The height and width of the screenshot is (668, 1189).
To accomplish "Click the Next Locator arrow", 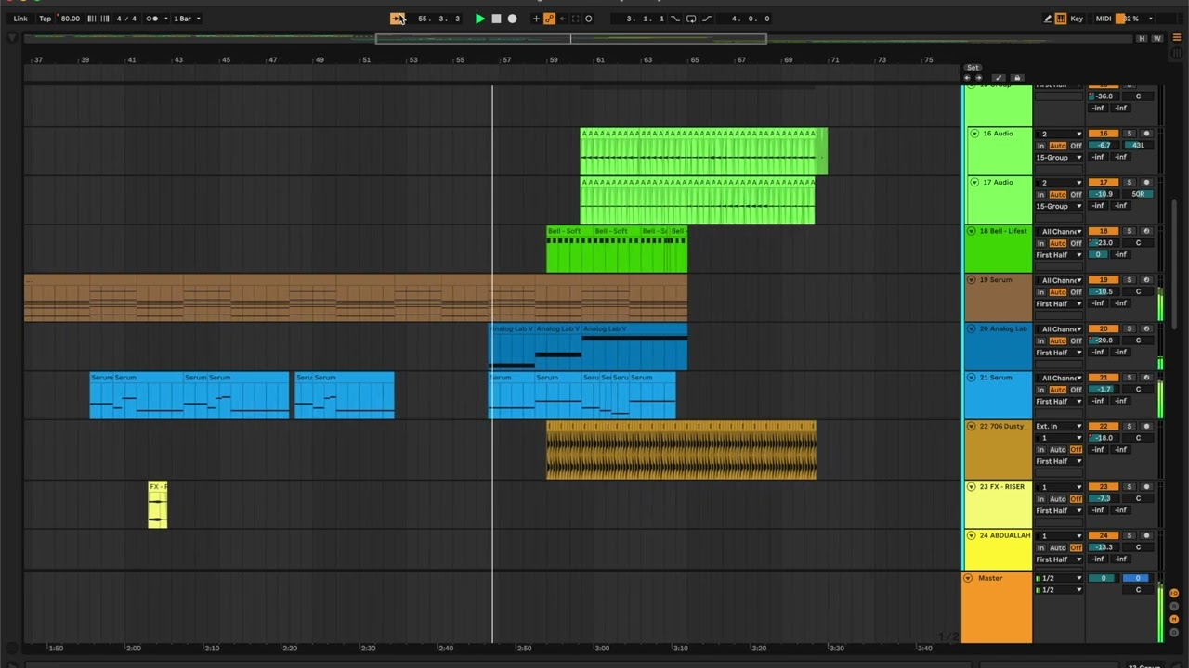I will click(978, 78).
